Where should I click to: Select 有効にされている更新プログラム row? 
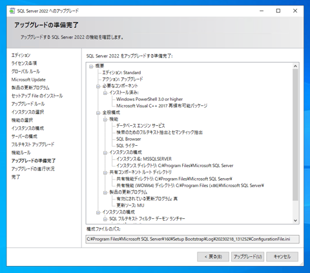pos(147,199)
